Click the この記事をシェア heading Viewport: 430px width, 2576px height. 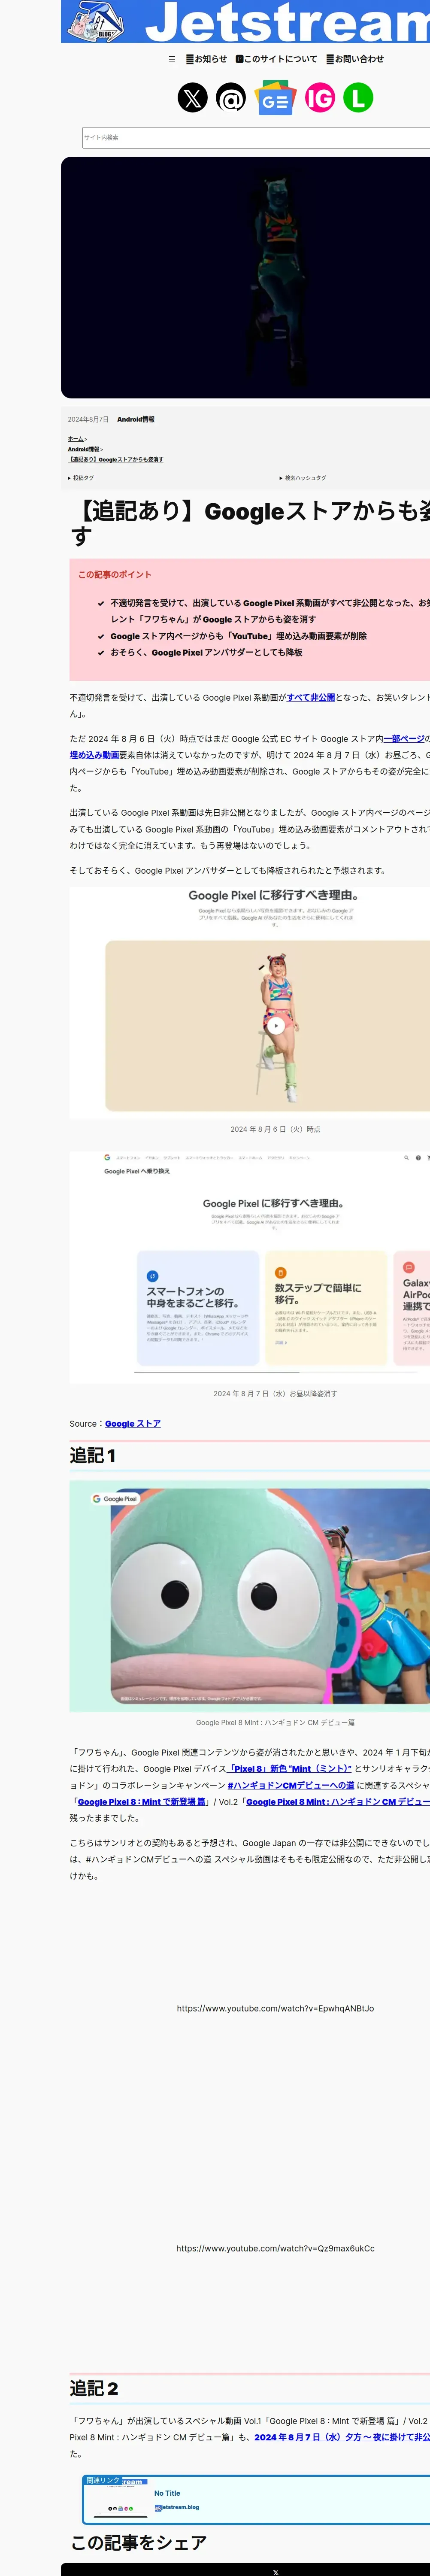[139, 2542]
